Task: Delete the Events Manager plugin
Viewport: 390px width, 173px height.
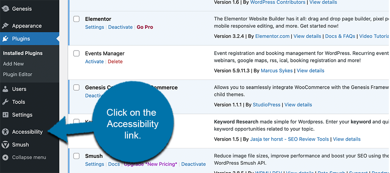Action: pyautogui.click(x=115, y=62)
